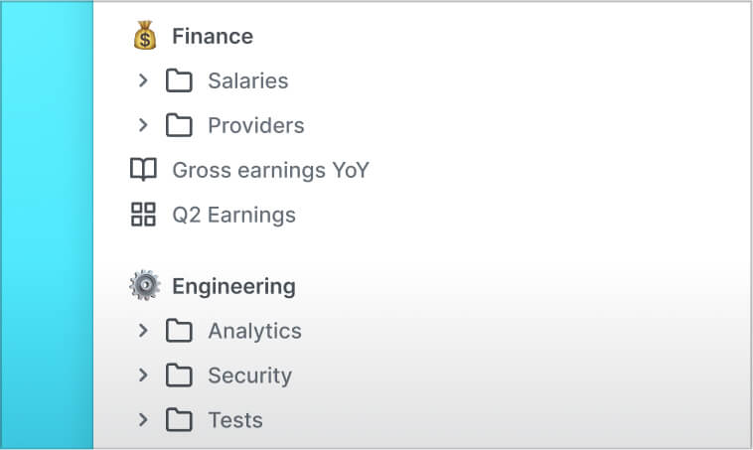This screenshot has height=450, width=753.
Task: Click the grid icon for Q2 Earnings
Action: coord(144,215)
